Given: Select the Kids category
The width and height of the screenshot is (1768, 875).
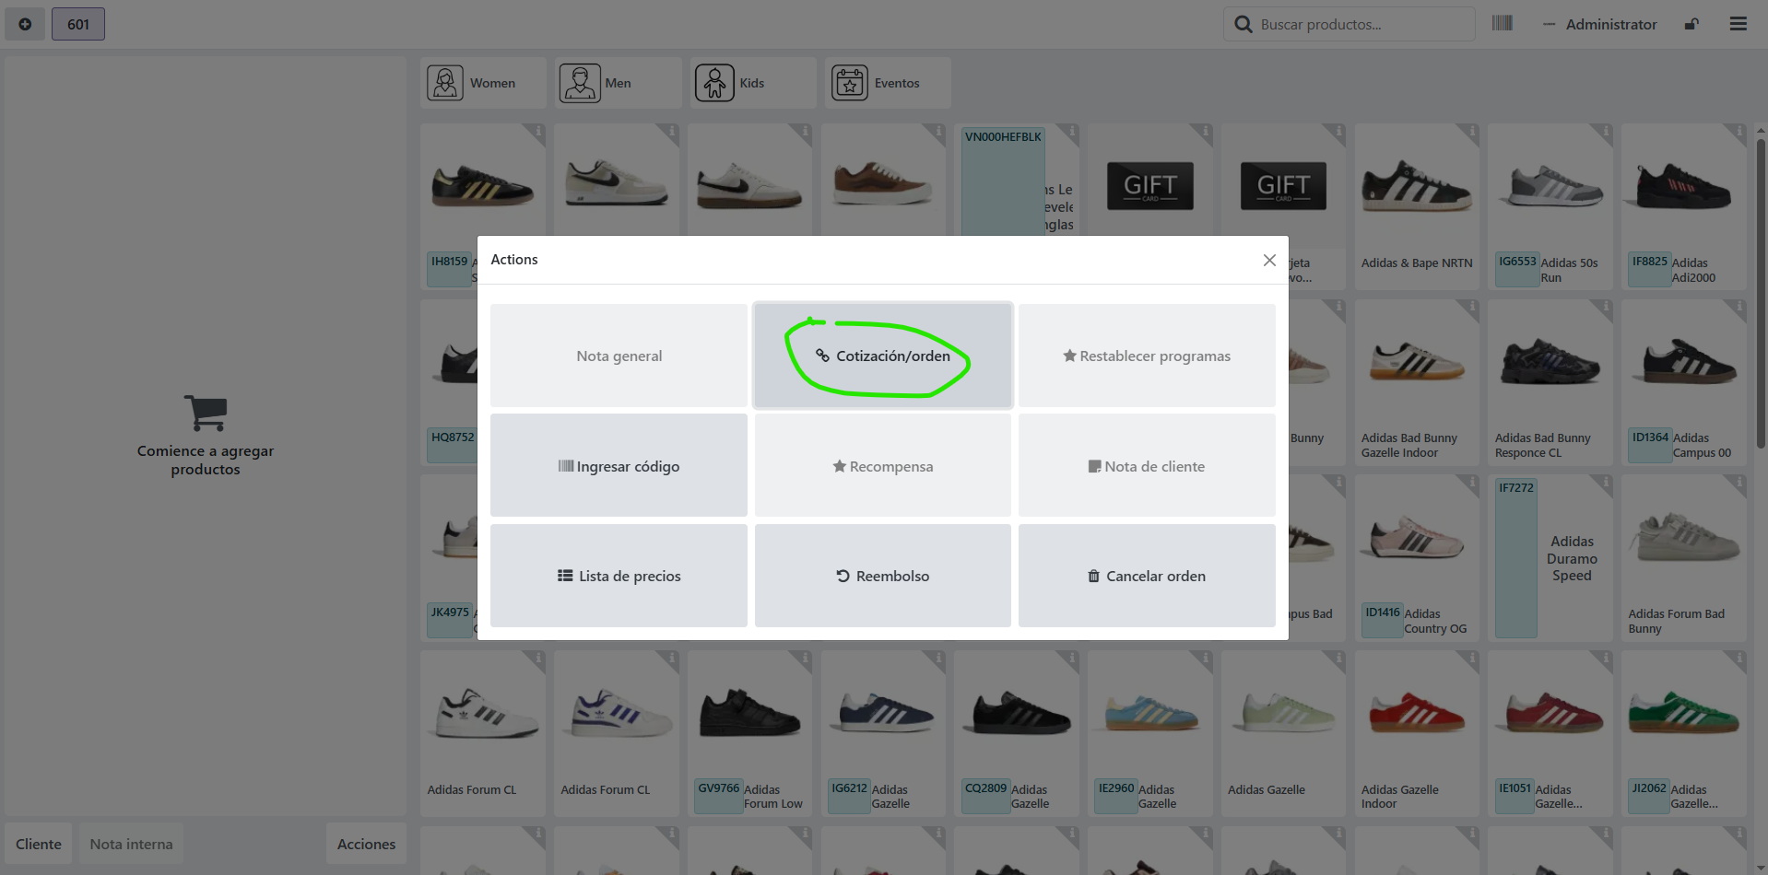Looking at the screenshot, I should point(753,83).
